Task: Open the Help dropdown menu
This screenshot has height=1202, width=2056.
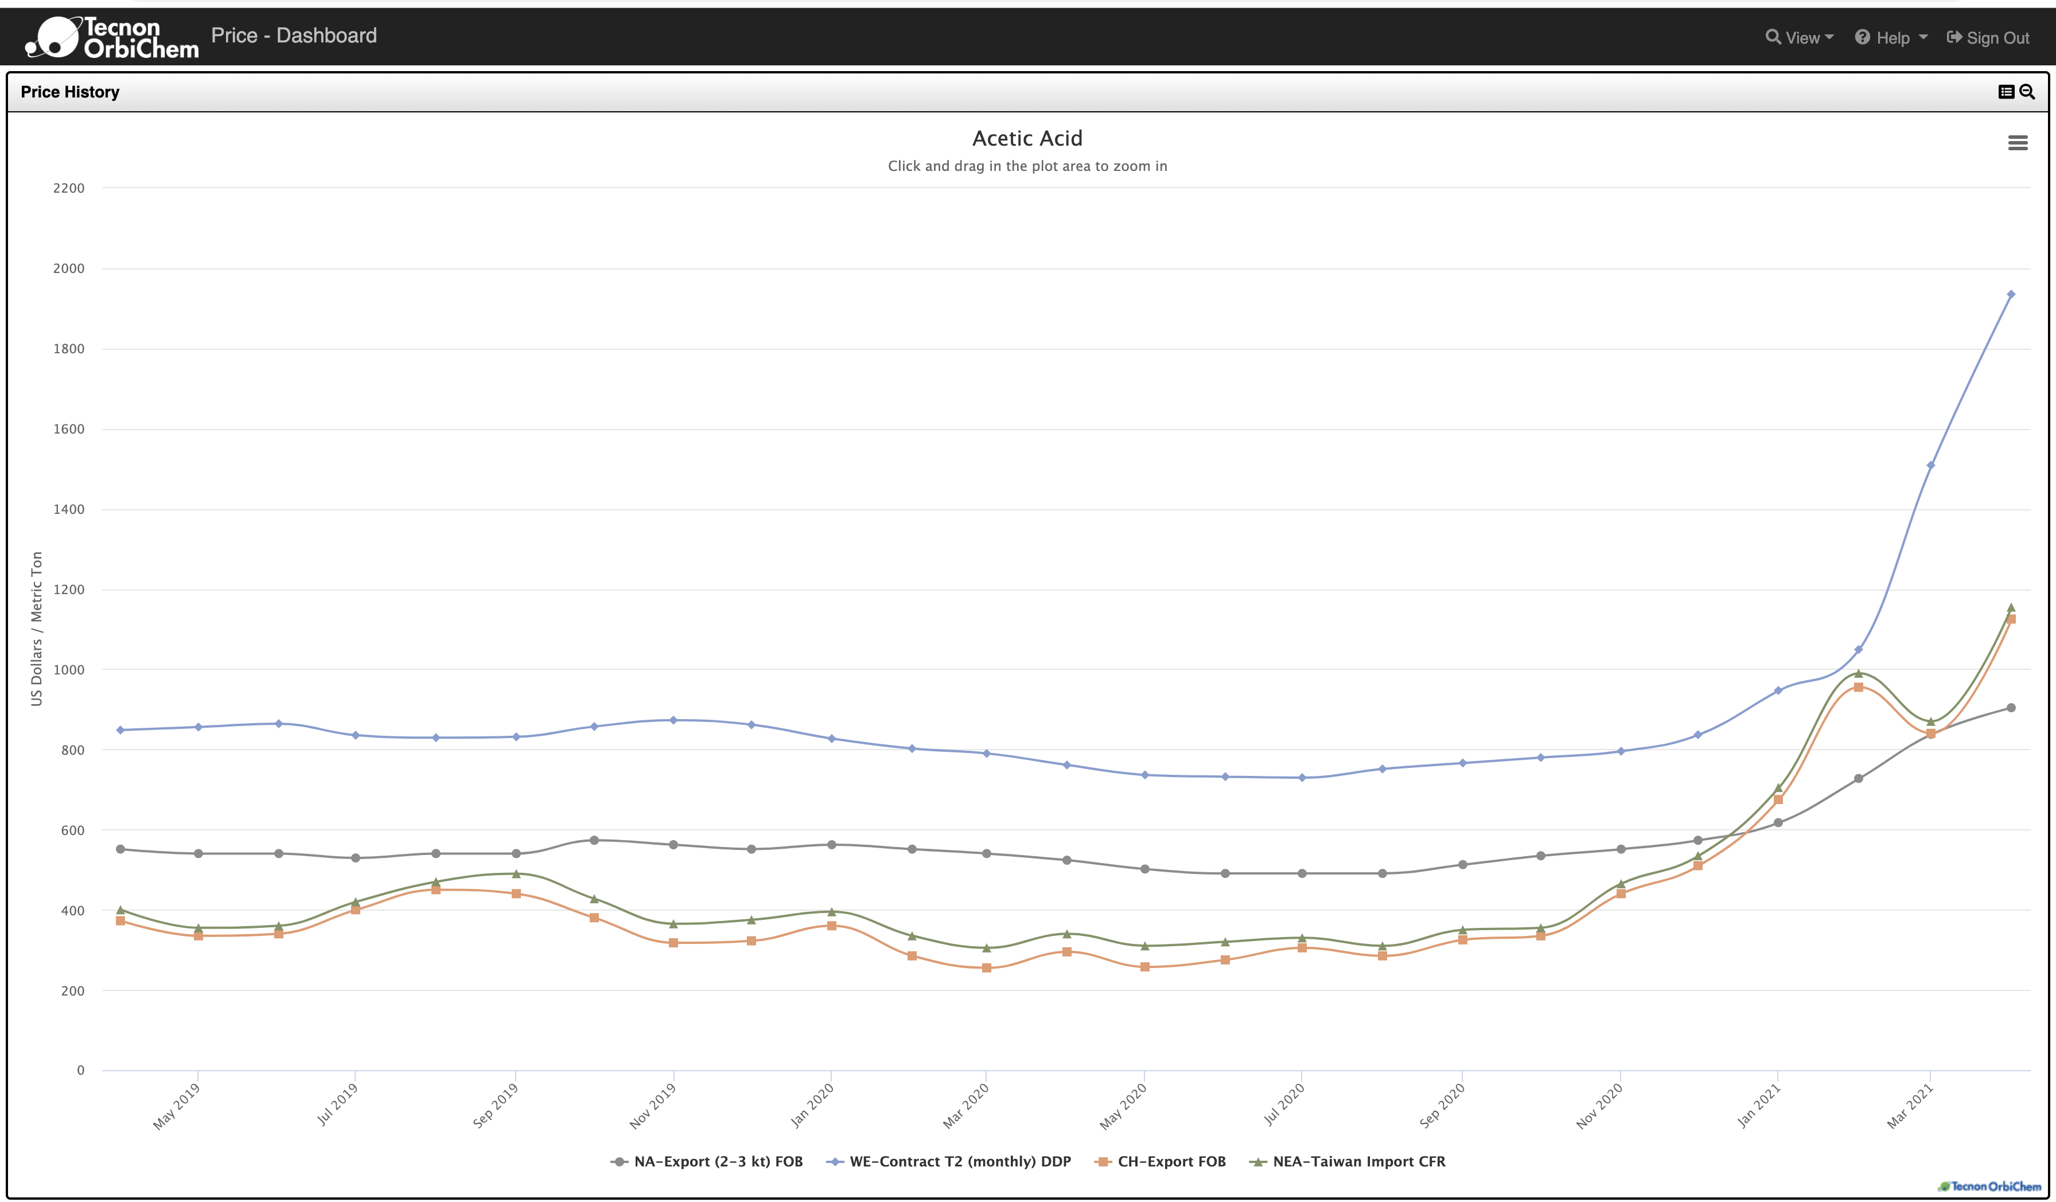Action: 1891,37
